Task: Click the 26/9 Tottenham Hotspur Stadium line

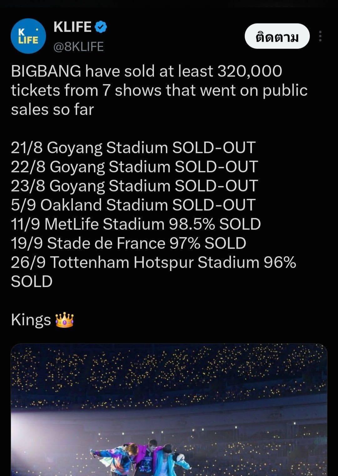Action: pyautogui.click(x=153, y=272)
